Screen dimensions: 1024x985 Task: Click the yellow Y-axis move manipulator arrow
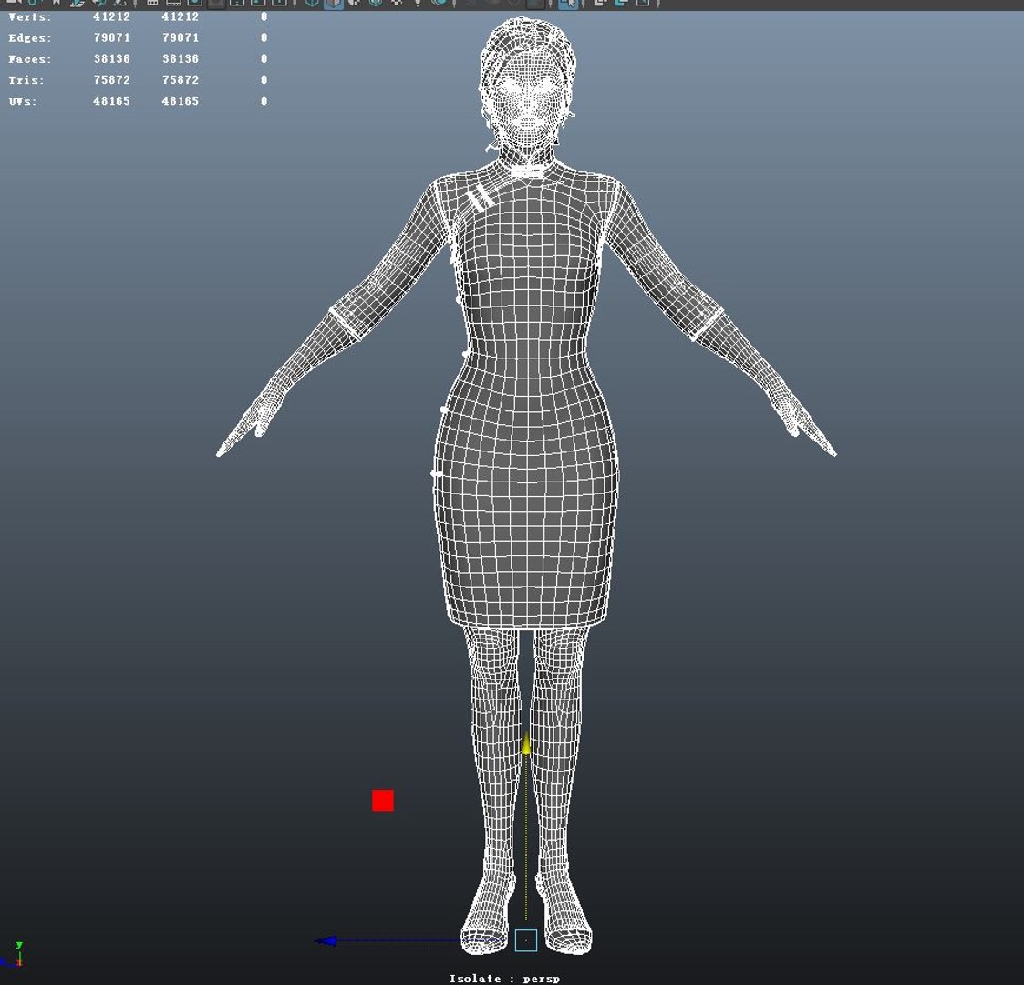[x=526, y=744]
